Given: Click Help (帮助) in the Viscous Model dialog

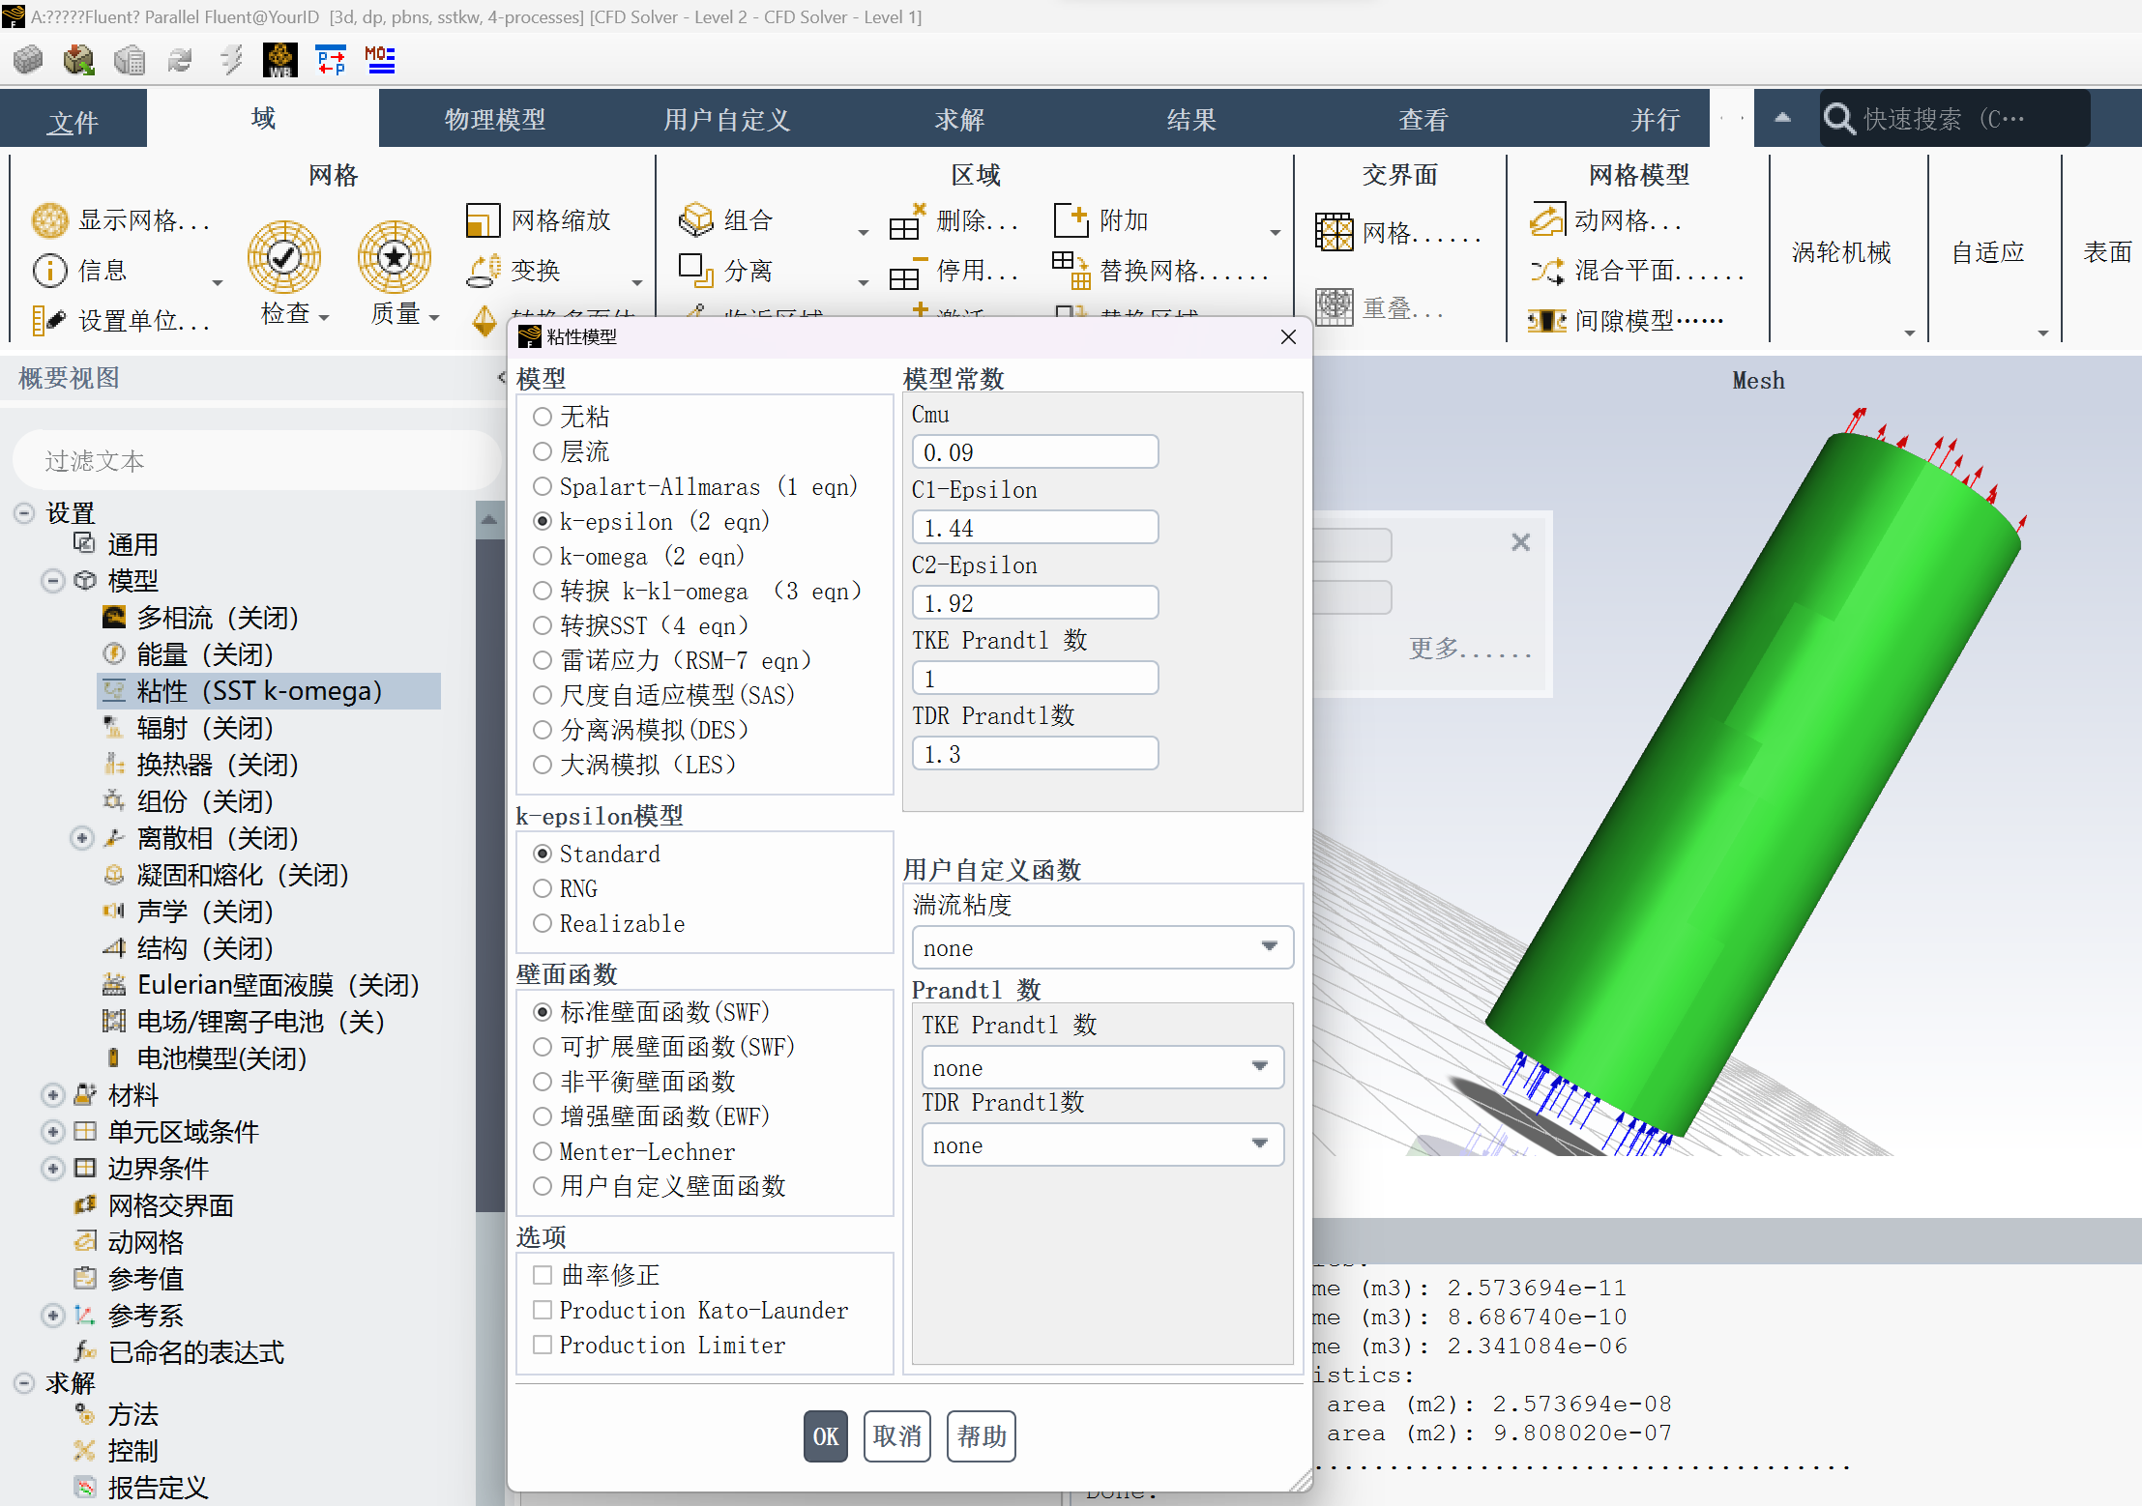Looking at the screenshot, I should (982, 1436).
